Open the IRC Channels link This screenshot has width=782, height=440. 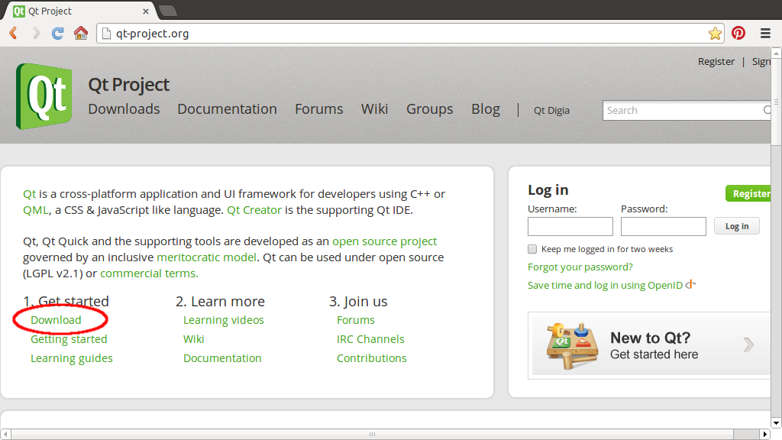(370, 339)
